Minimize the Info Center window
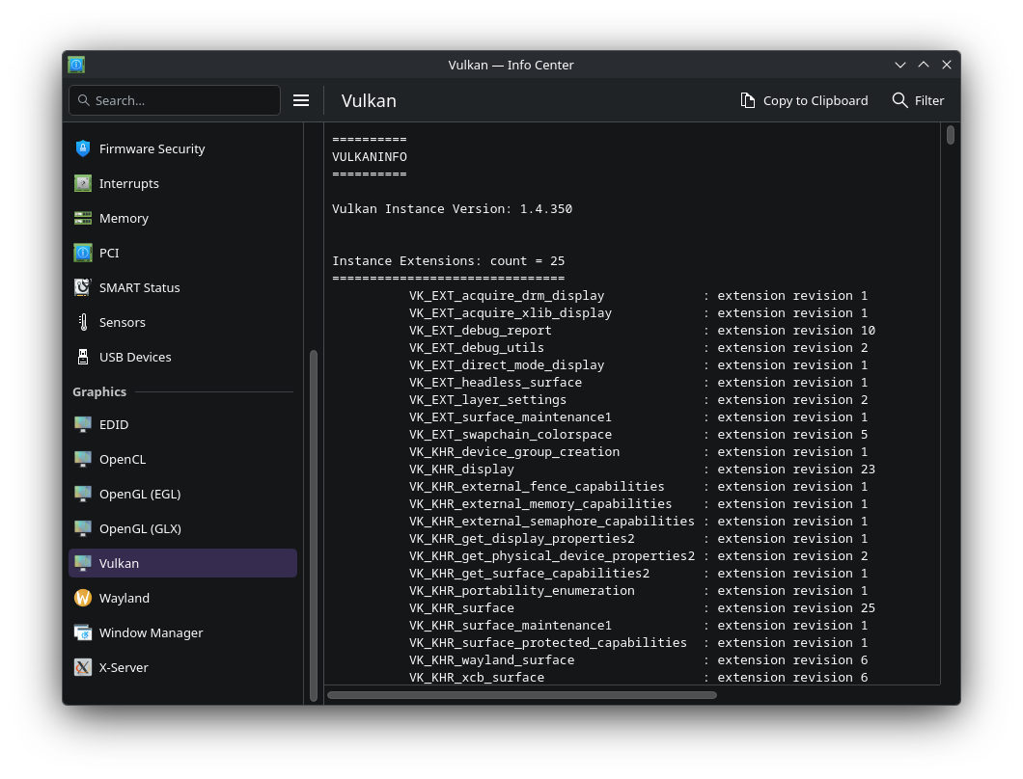The image size is (1023, 779). pyautogui.click(x=900, y=65)
